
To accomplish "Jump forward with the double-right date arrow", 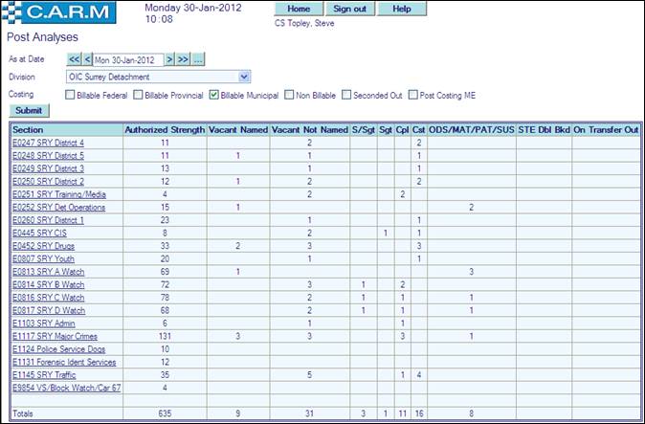I will 183,59.
